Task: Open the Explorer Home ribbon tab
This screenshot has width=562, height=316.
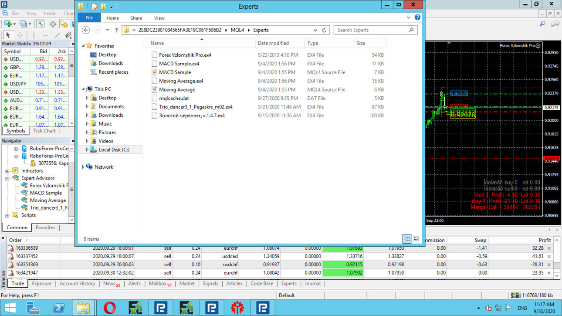Action: point(112,18)
